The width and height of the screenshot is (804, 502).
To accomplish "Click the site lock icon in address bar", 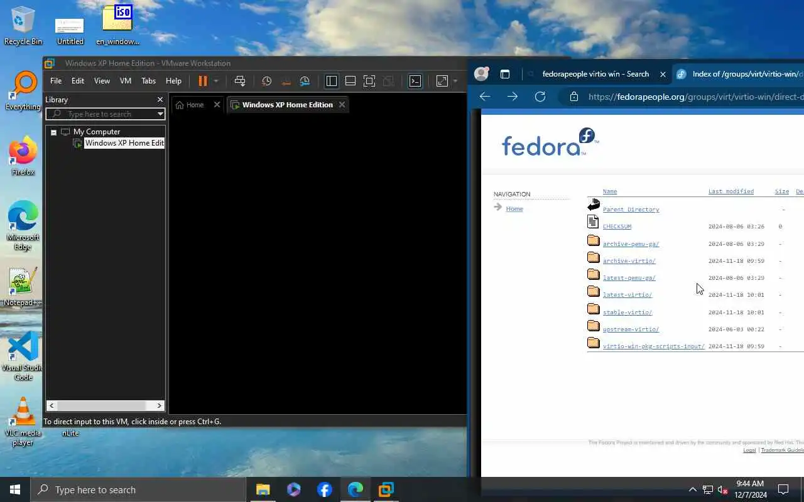I will [x=573, y=97].
